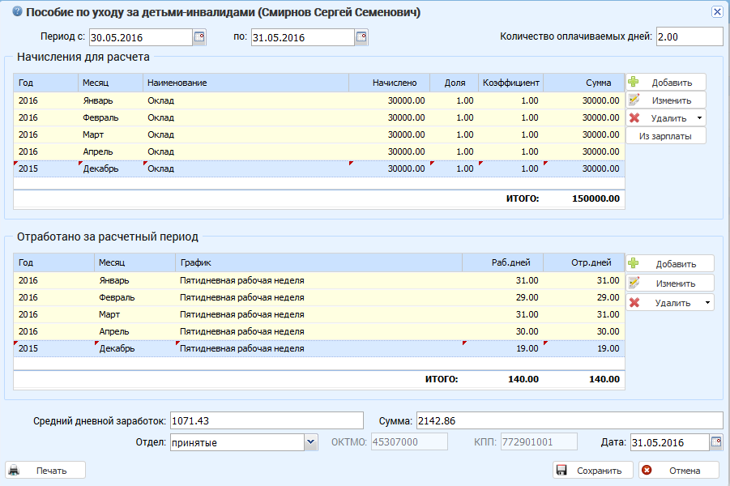Sort accruals table by Месяц column

point(110,83)
